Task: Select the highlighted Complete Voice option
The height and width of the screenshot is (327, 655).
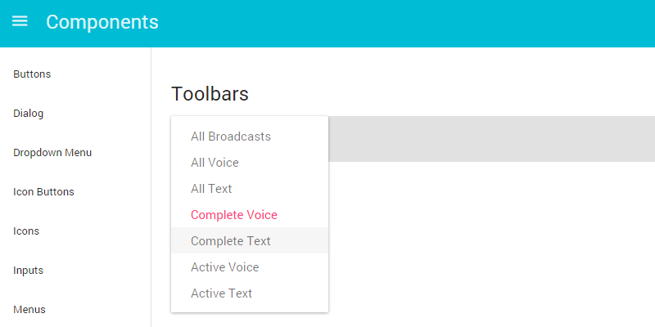Action: pyautogui.click(x=234, y=215)
